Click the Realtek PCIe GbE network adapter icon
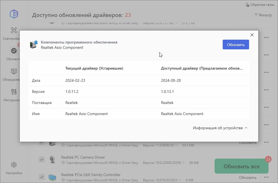Image resolution: width=278 pixels, height=183 pixels. click(x=52, y=177)
